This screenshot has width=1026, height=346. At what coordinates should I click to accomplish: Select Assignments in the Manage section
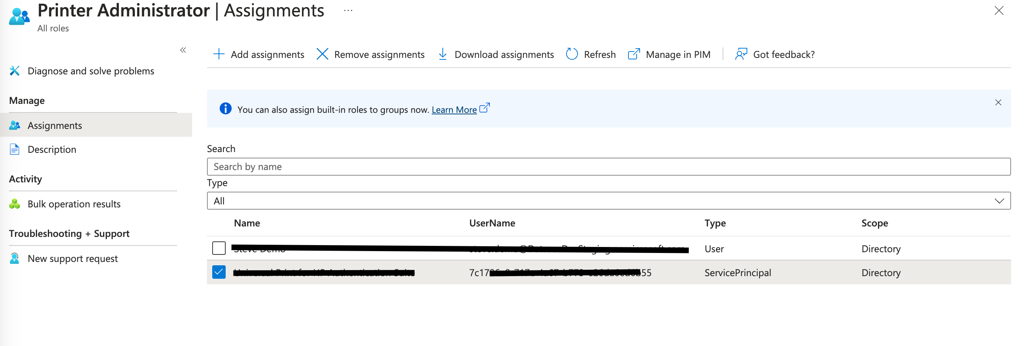[x=96, y=126]
